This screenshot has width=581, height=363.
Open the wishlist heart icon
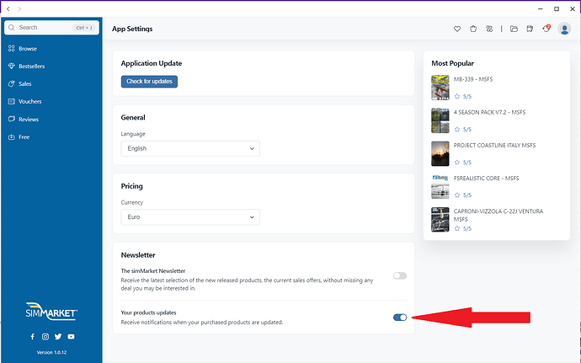pos(457,29)
